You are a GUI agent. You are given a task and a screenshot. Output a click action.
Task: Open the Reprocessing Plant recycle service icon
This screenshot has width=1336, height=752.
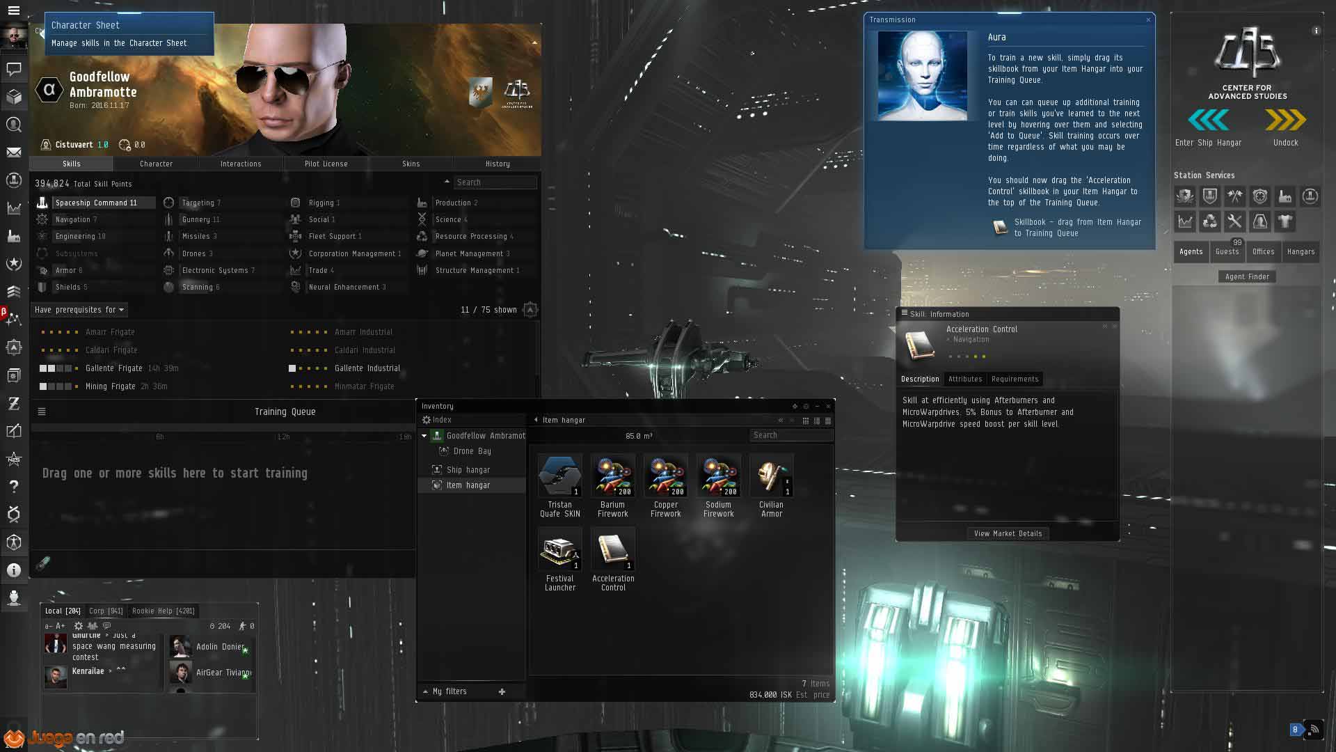[1210, 221]
